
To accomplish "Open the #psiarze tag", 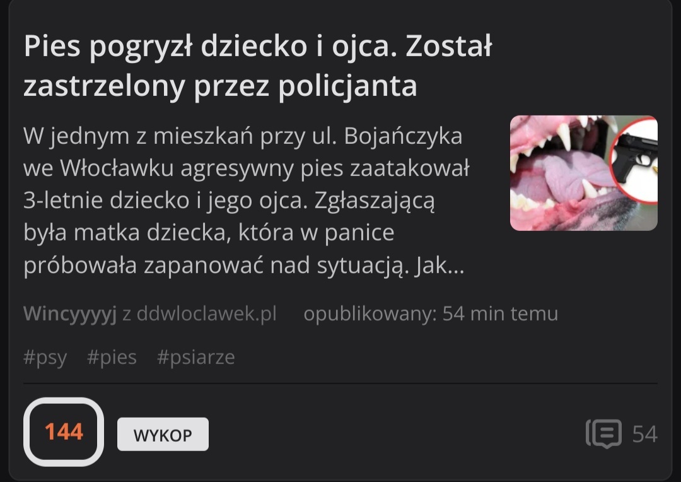I will (196, 357).
